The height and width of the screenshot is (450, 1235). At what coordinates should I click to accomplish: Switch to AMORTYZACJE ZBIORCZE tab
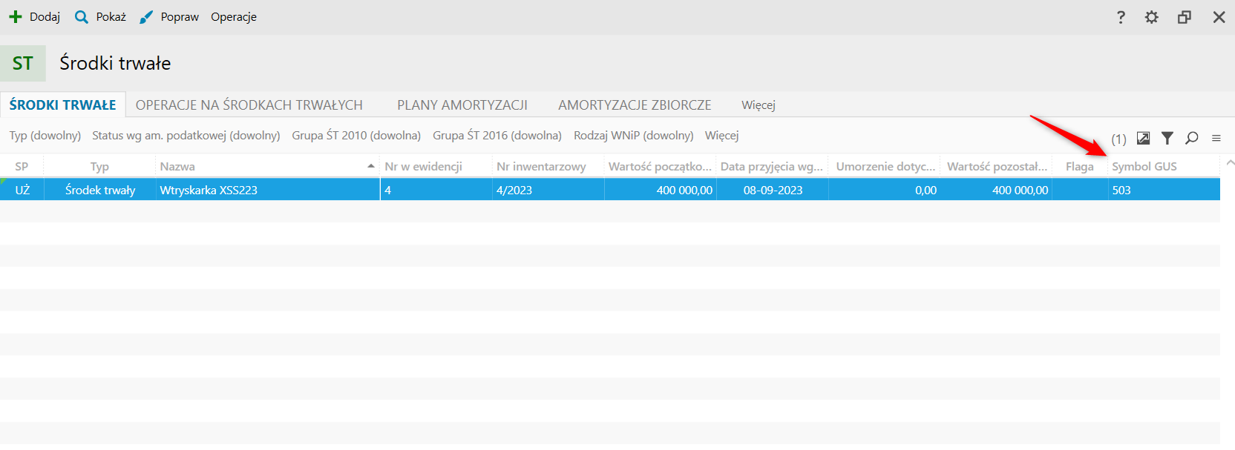635,105
